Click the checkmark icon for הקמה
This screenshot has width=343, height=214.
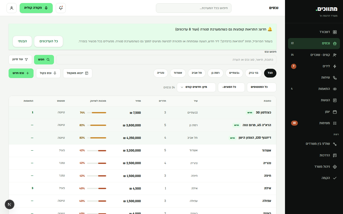335,178
